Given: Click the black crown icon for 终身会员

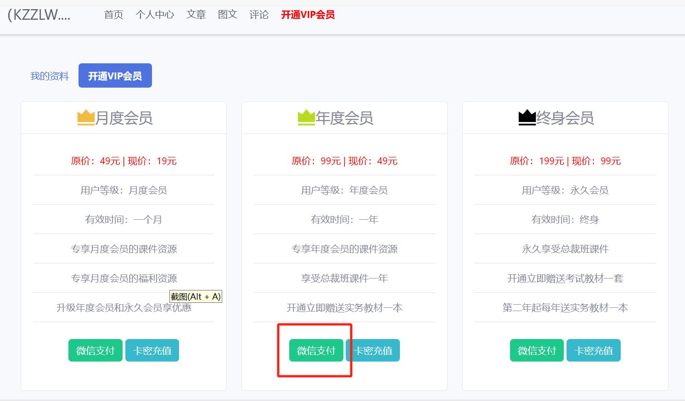Looking at the screenshot, I should point(527,118).
